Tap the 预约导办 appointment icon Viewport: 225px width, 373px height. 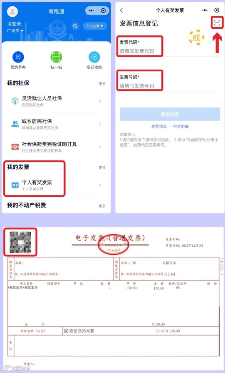click(x=18, y=57)
